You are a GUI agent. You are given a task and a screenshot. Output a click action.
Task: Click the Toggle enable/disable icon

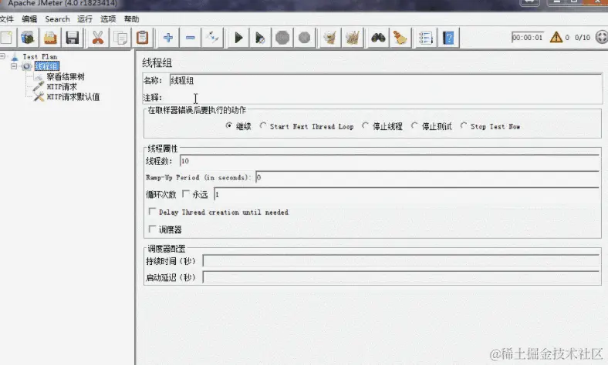212,38
